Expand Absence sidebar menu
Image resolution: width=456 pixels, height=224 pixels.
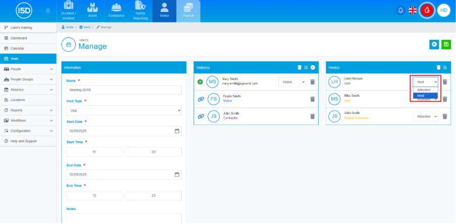pyautogui.click(x=28, y=89)
